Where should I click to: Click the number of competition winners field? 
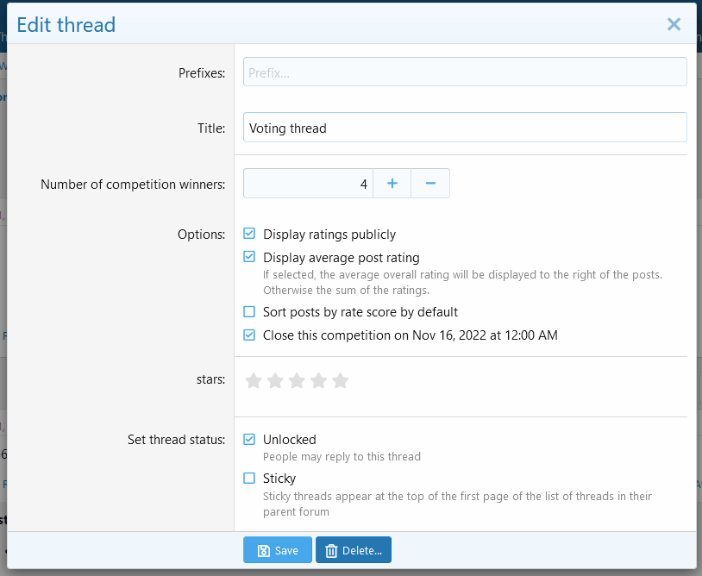[308, 183]
